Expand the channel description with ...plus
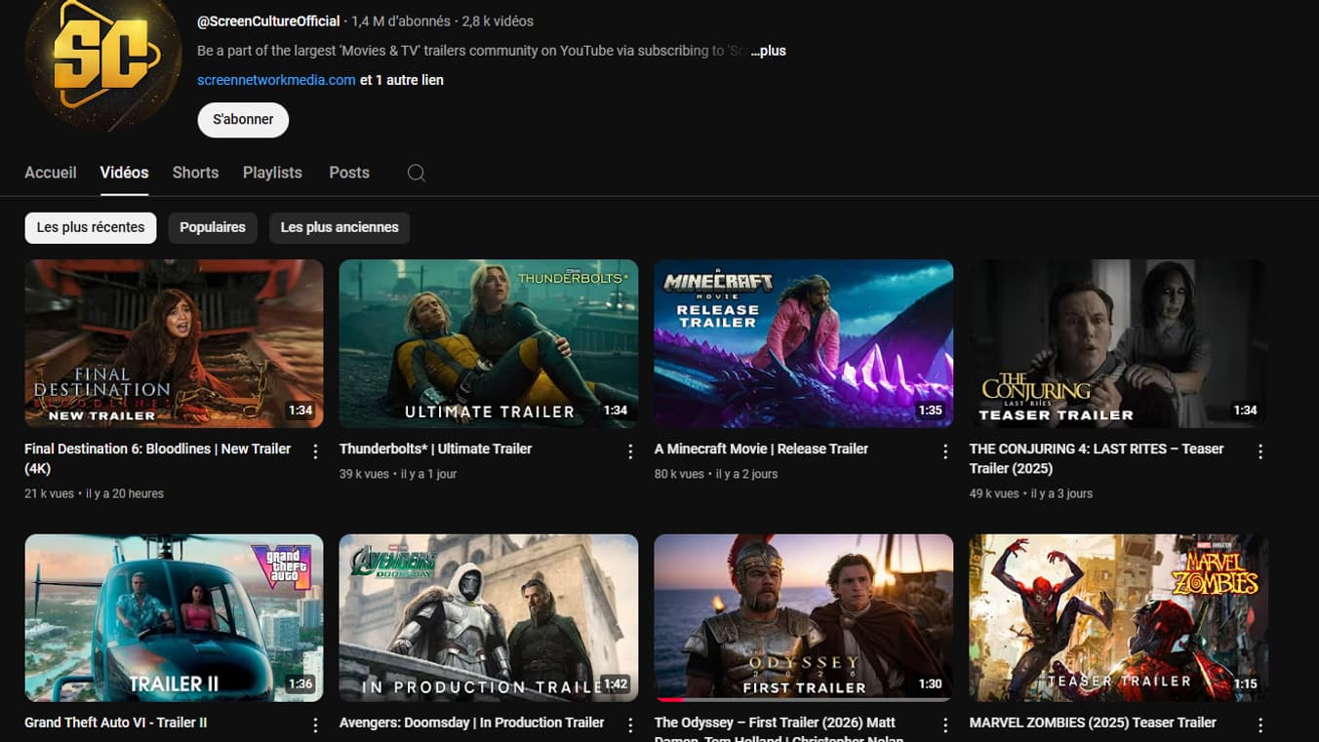 tap(769, 51)
